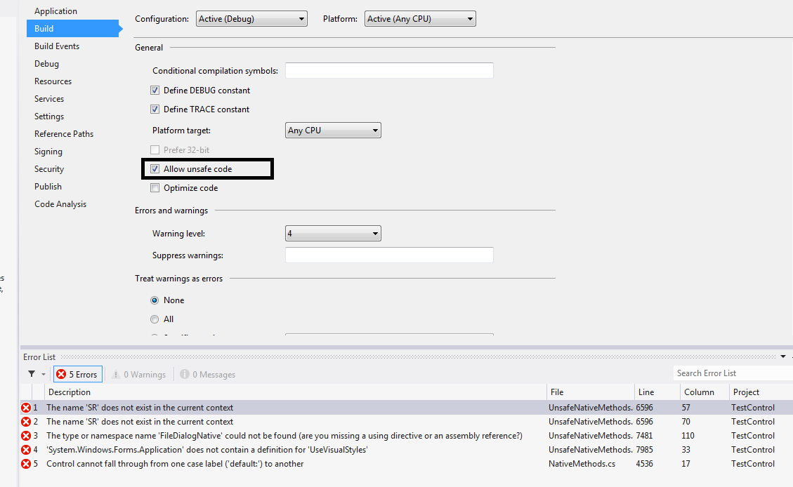
Task: Click line number 4536 cell
Action: [644, 464]
